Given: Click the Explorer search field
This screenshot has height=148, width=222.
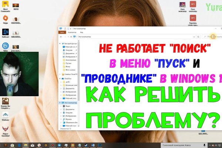Looking at the screenshot, I should click(x=215, y=37).
